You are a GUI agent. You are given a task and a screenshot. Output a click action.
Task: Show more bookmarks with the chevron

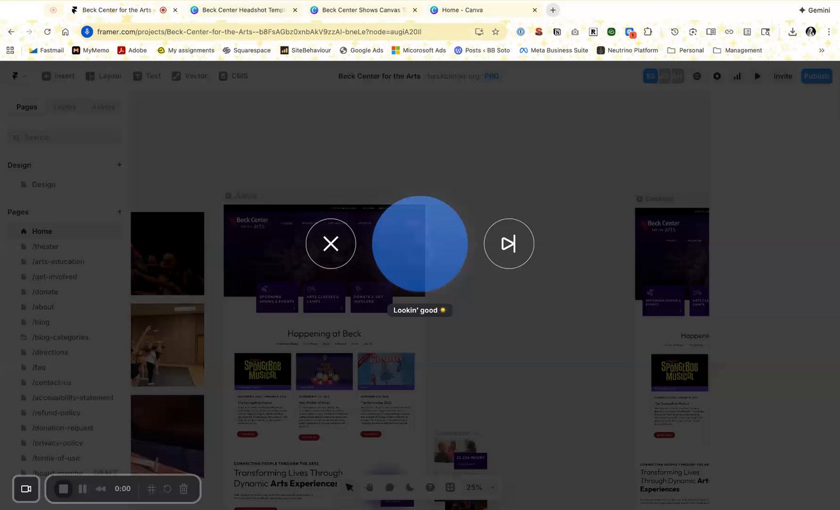822,50
